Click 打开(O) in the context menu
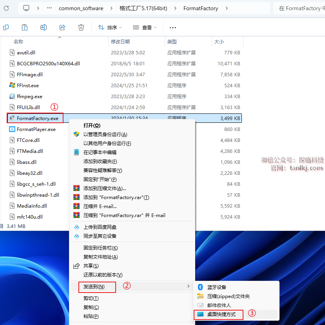Image resolution: width=325 pixels, height=325 pixels. (x=92, y=125)
